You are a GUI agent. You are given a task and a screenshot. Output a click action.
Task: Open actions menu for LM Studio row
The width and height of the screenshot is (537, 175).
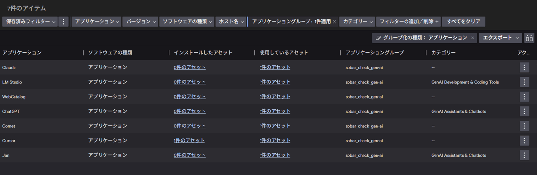click(524, 82)
